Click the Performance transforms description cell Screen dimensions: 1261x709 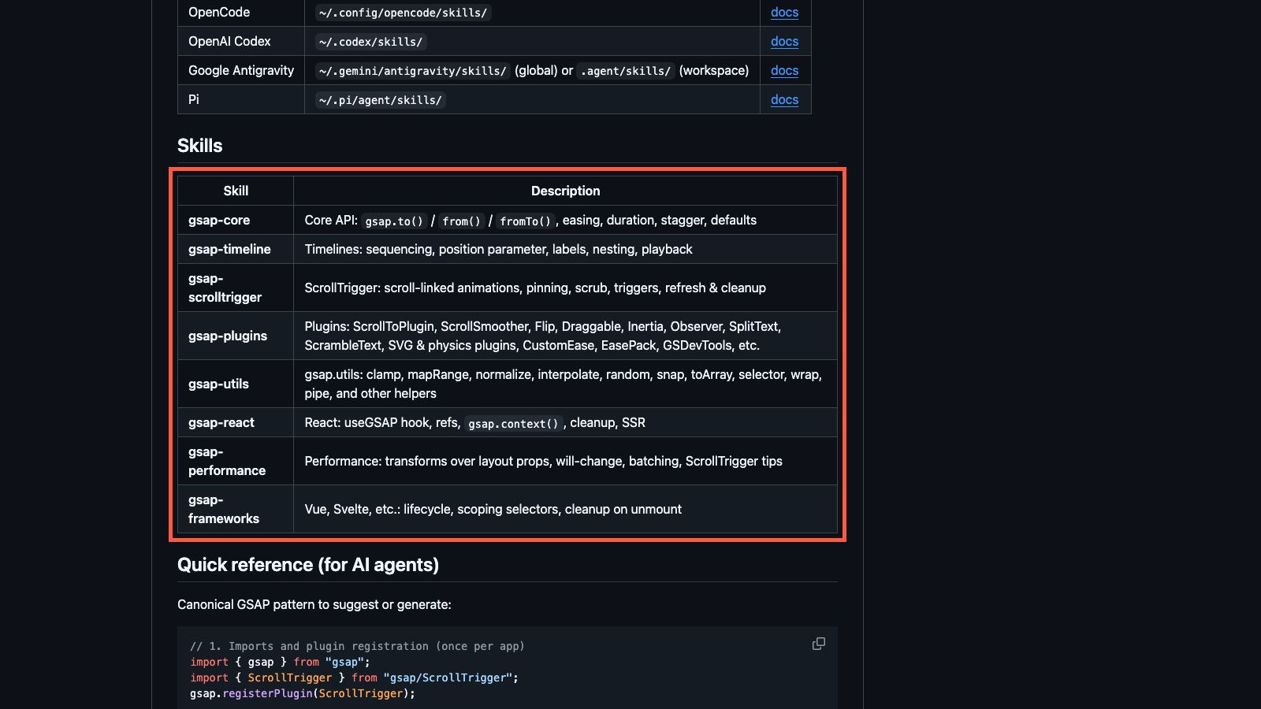tap(565, 461)
